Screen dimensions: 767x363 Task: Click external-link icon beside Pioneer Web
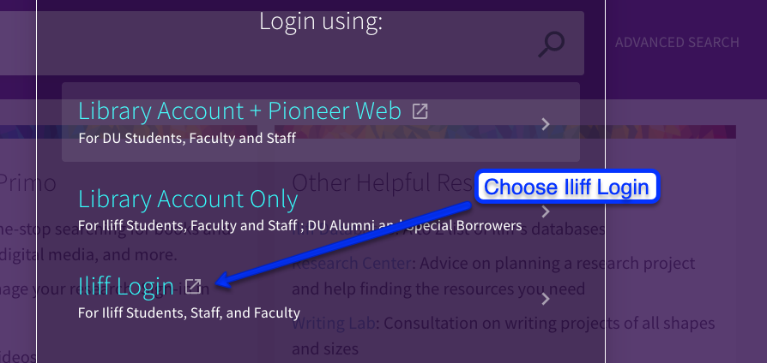point(420,110)
